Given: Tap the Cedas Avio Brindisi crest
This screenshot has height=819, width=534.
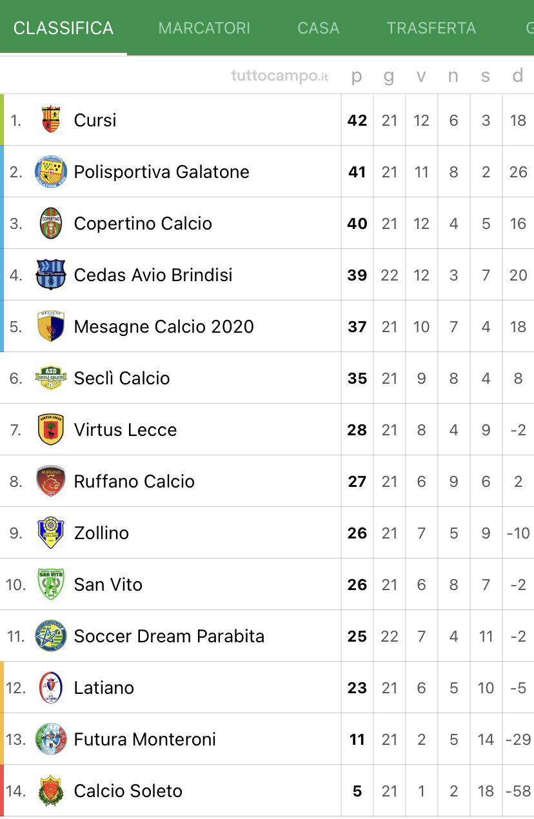Looking at the screenshot, I should 51,275.
